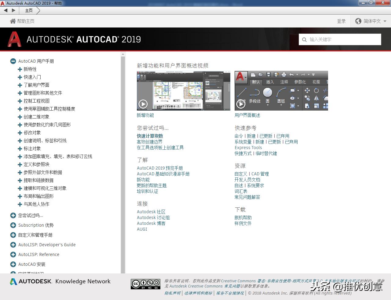Screen dimensions: 391x300
Task: Open the 脱机帮助 download link
Action: (243, 218)
